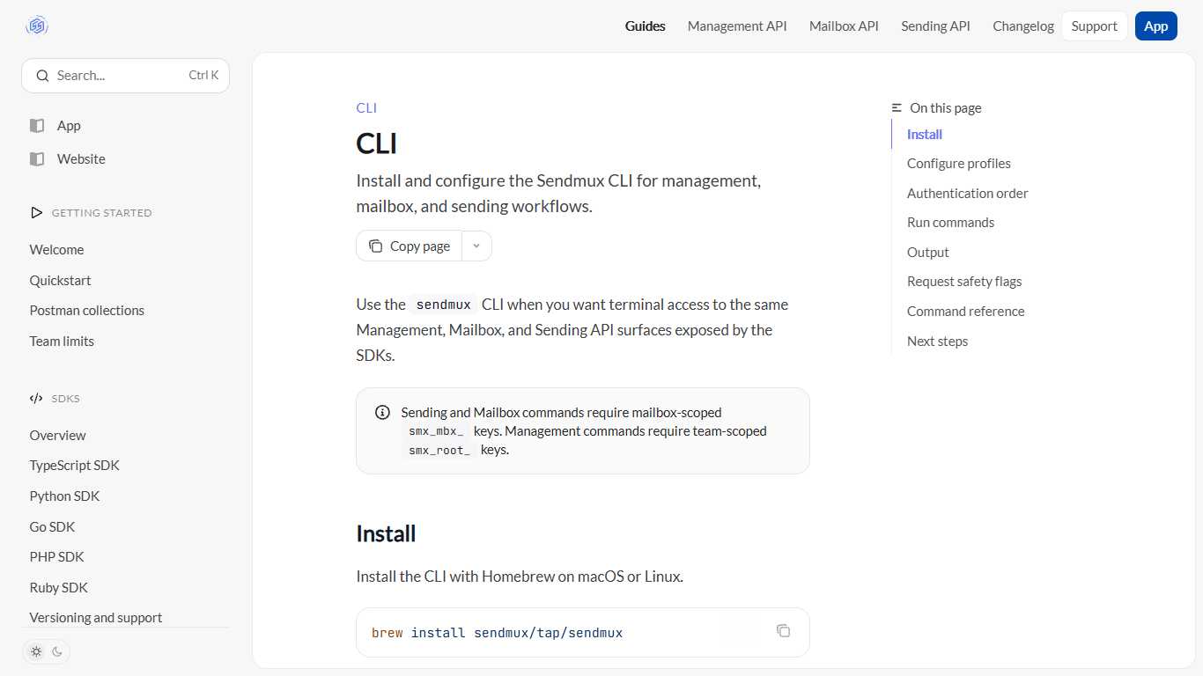Jump to Run commands section
The image size is (1203, 676).
(950, 223)
